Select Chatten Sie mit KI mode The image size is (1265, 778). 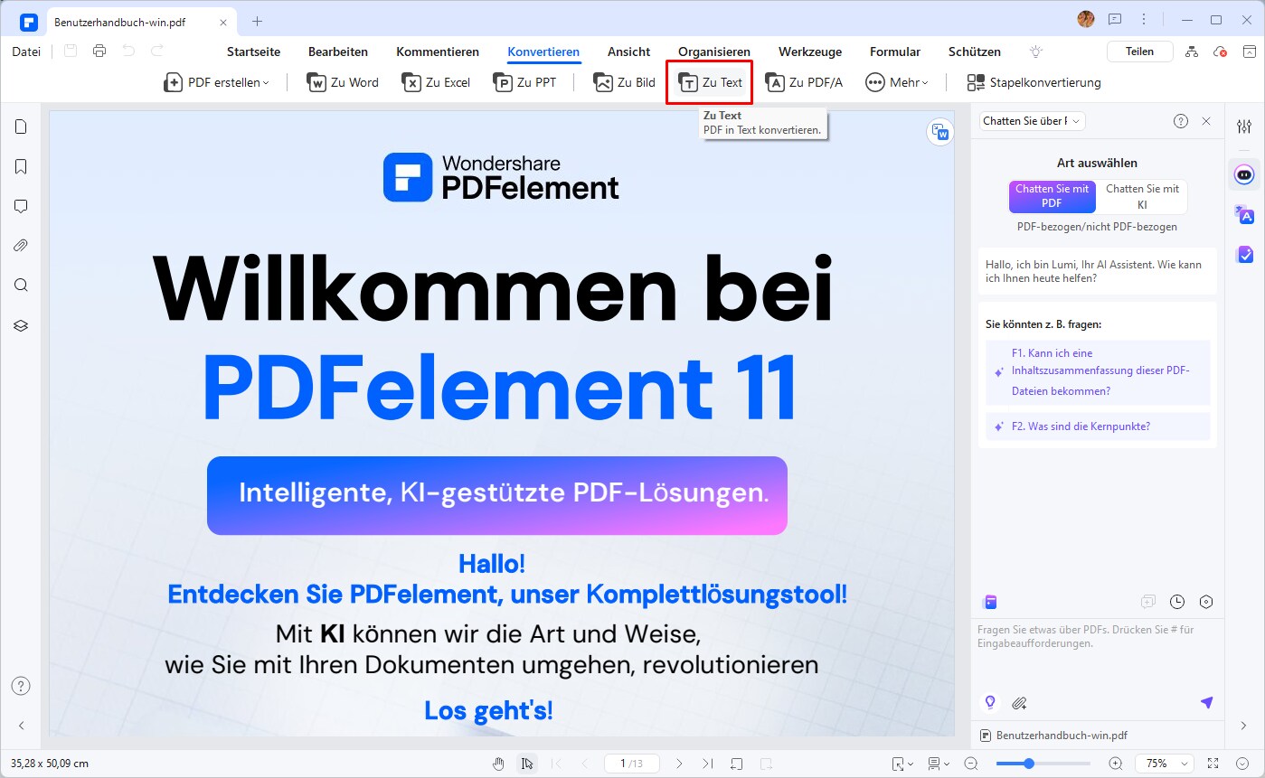click(1142, 196)
